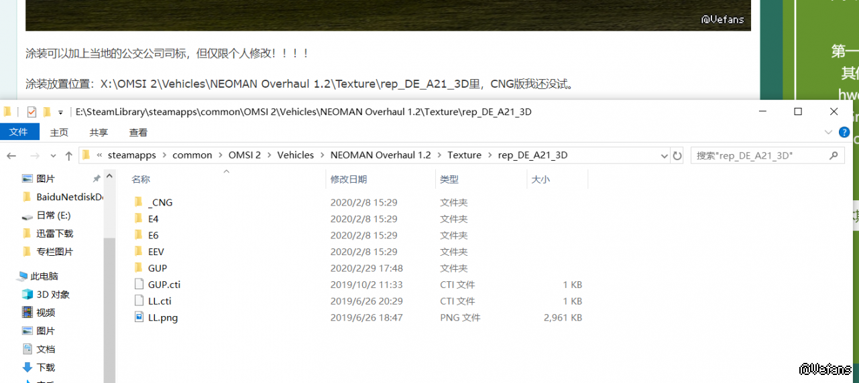This screenshot has width=859, height=383.
Task: Expand chevron after common breadcrumb
Action: (220, 155)
